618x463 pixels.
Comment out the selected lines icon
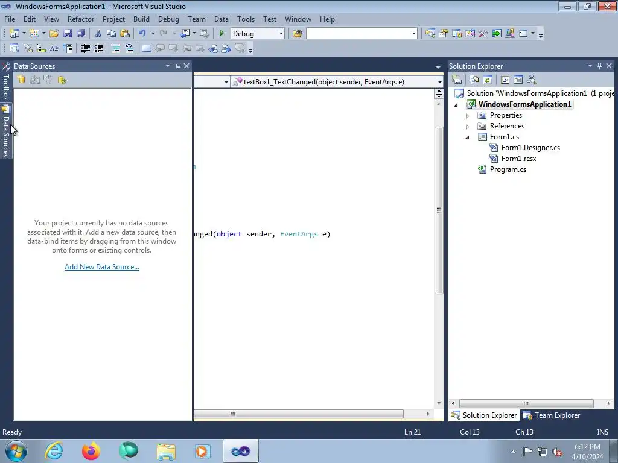click(x=116, y=48)
